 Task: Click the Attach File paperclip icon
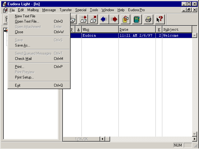[125, 19]
